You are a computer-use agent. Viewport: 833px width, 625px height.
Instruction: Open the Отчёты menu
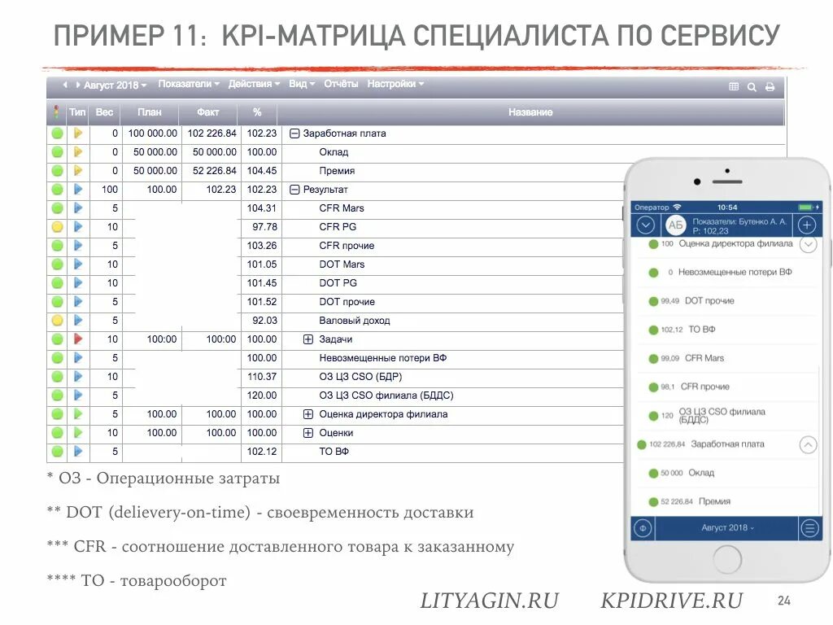tap(342, 84)
